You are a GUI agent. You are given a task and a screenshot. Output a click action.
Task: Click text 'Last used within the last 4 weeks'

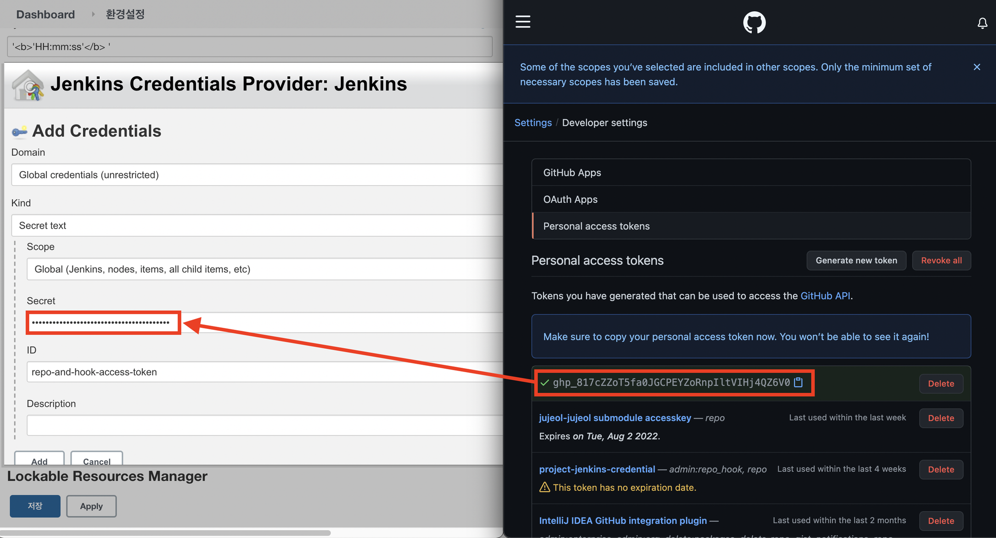point(841,469)
